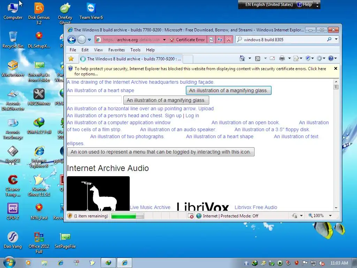Click the Windows Explorer taskbar icon

tap(44, 263)
